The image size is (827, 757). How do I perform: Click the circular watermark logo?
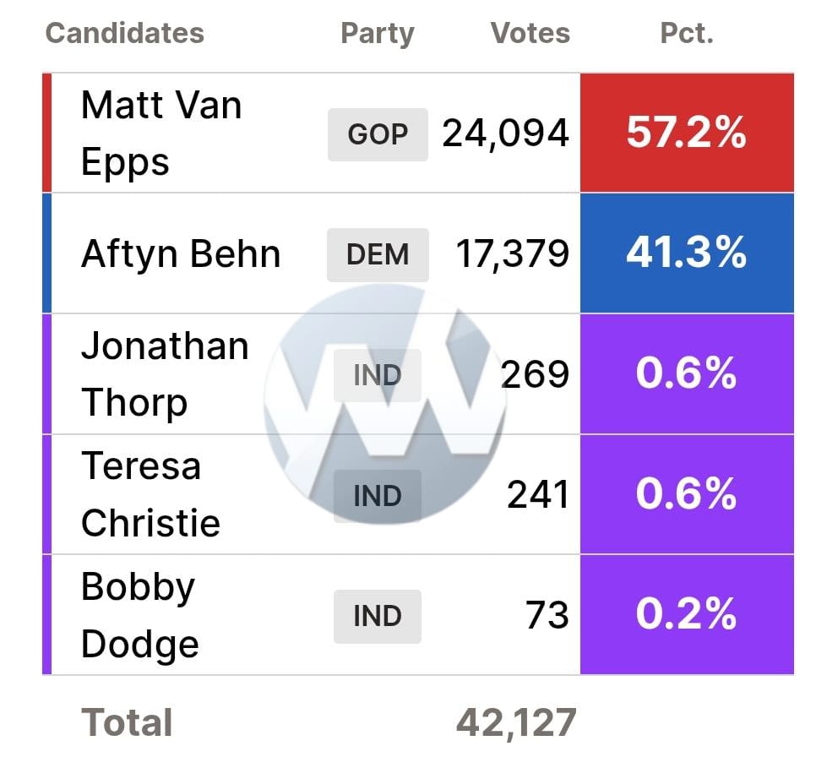tap(385, 406)
